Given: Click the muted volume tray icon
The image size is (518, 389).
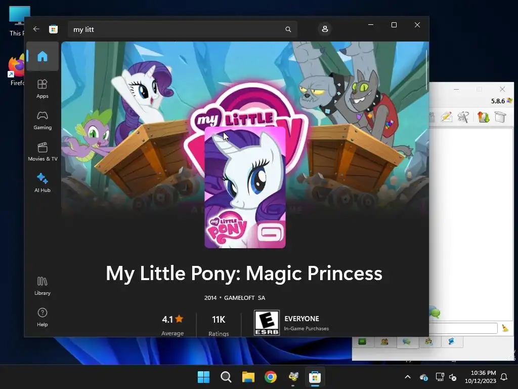Looking at the screenshot, I should tap(453, 377).
